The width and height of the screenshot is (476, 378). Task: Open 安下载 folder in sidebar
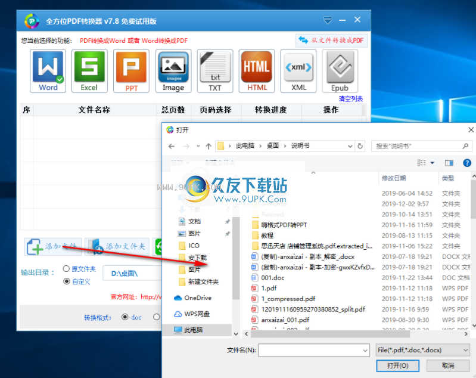(x=197, y=258)
